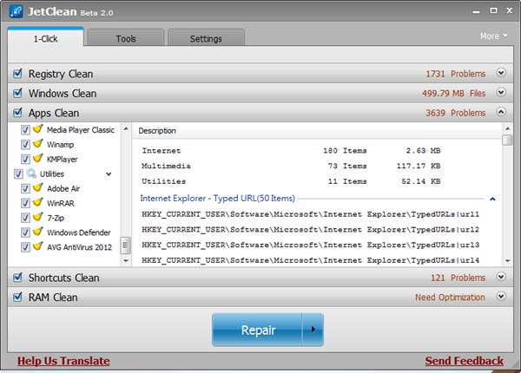Toggle the Winamp checkbox

(25, 144)
